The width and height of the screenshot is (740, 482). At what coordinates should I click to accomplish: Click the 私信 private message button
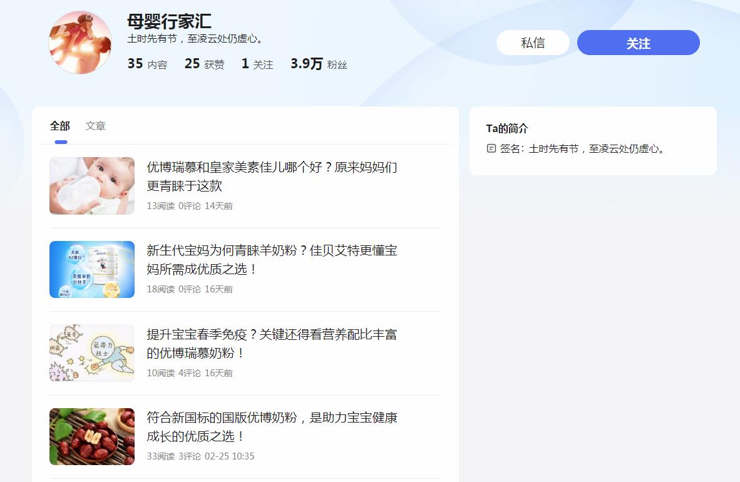coord(533,43)
